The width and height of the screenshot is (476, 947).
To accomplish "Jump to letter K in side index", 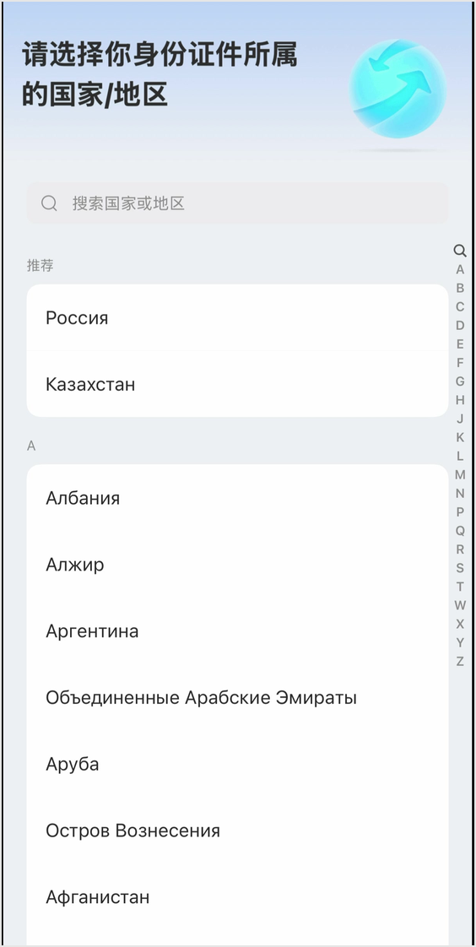I will pyautogui.click(x=460, y=437).
